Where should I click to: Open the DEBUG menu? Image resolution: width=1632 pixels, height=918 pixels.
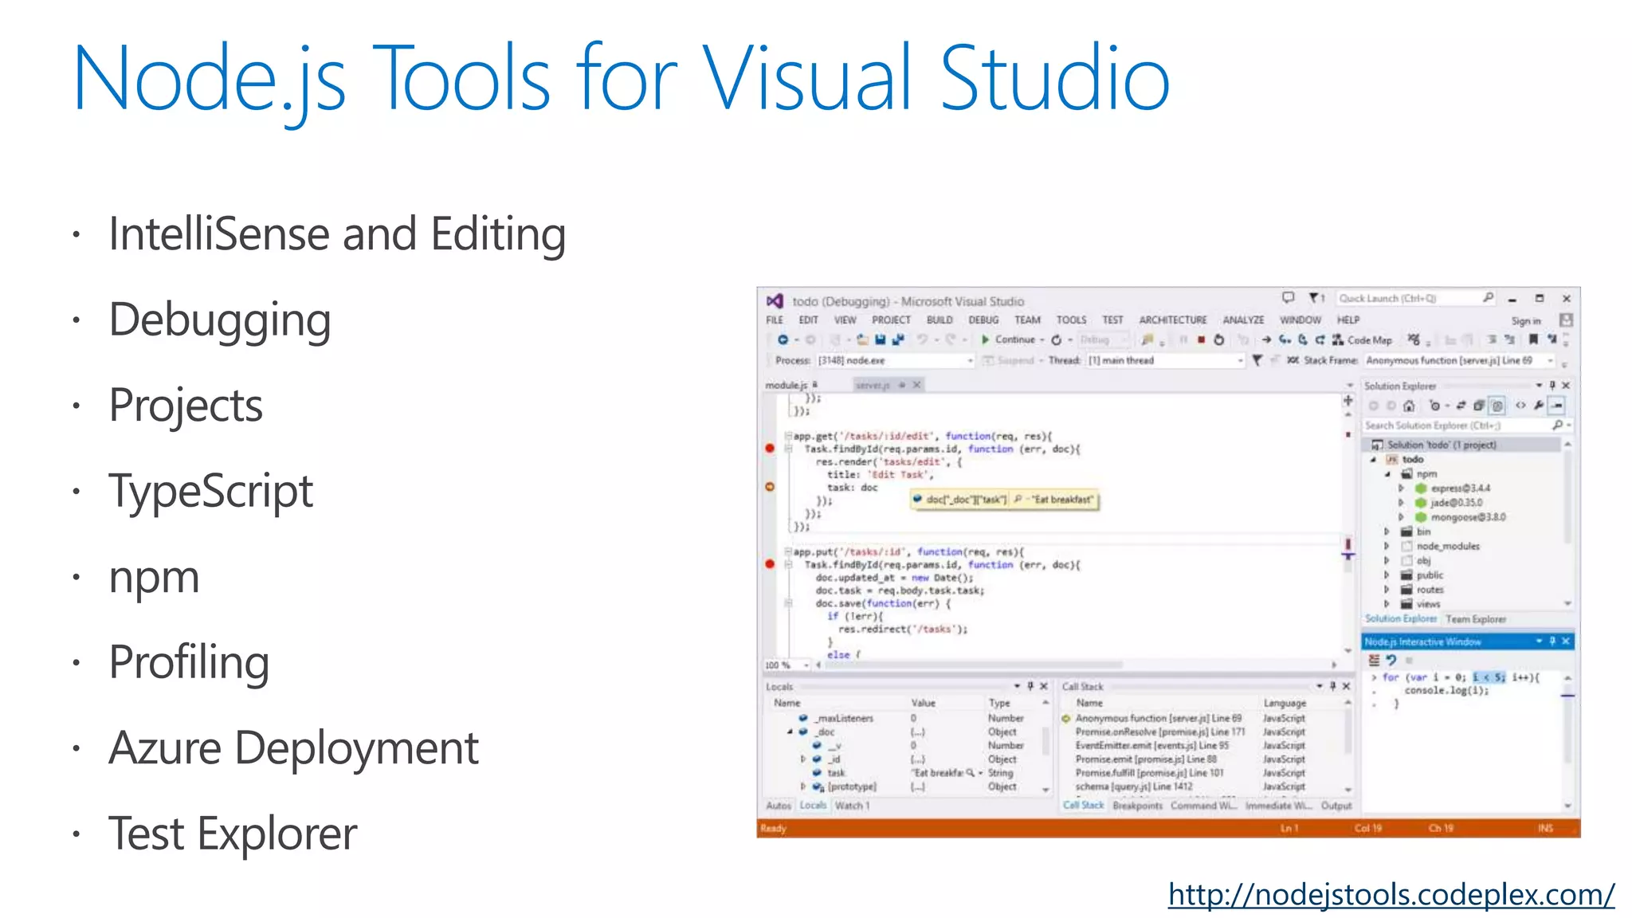pyautogui.click(x=983, y=320)
